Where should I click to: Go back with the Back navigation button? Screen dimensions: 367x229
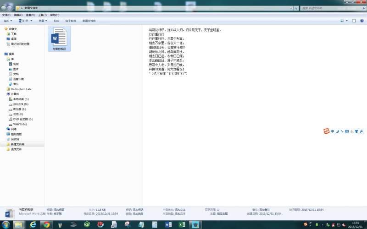point(4,8)
